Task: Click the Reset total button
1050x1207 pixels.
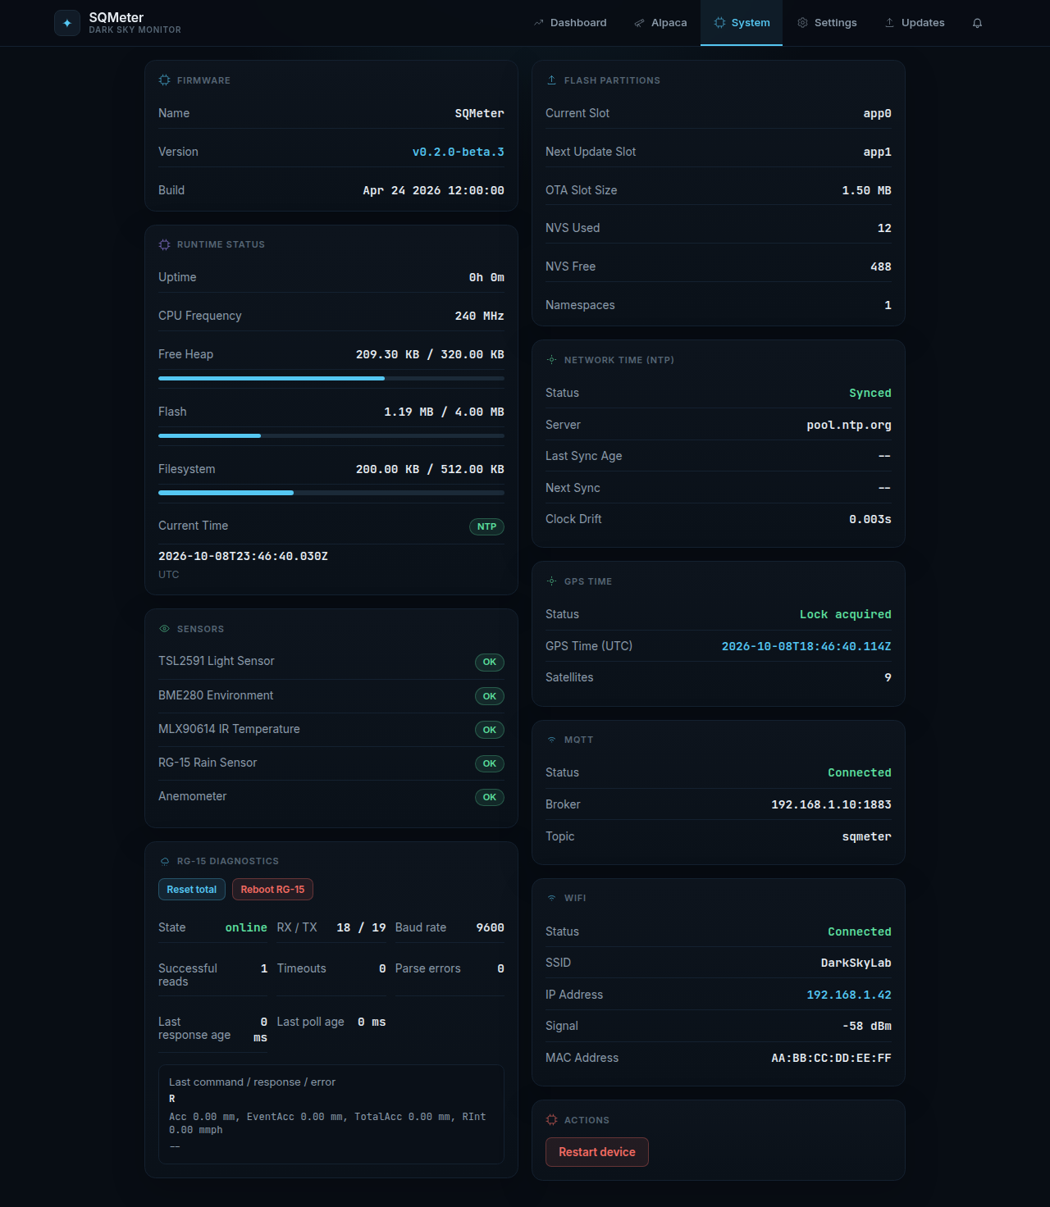Action: coord(192,890)
